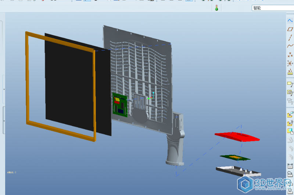Click the greyed-out extrude feature icon
294x195 pixels.
click(x=290, y=140)
